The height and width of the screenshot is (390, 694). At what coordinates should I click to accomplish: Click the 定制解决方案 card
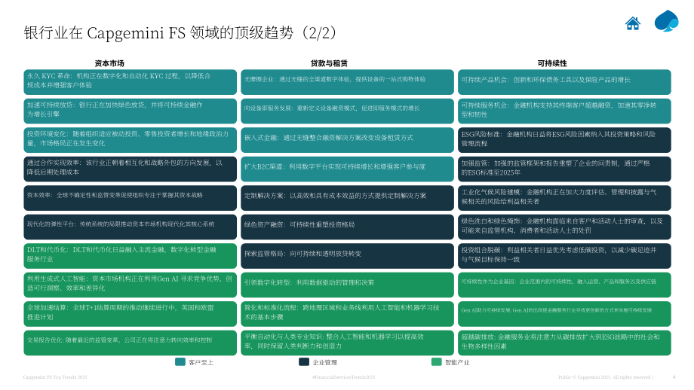click(348, 198)
